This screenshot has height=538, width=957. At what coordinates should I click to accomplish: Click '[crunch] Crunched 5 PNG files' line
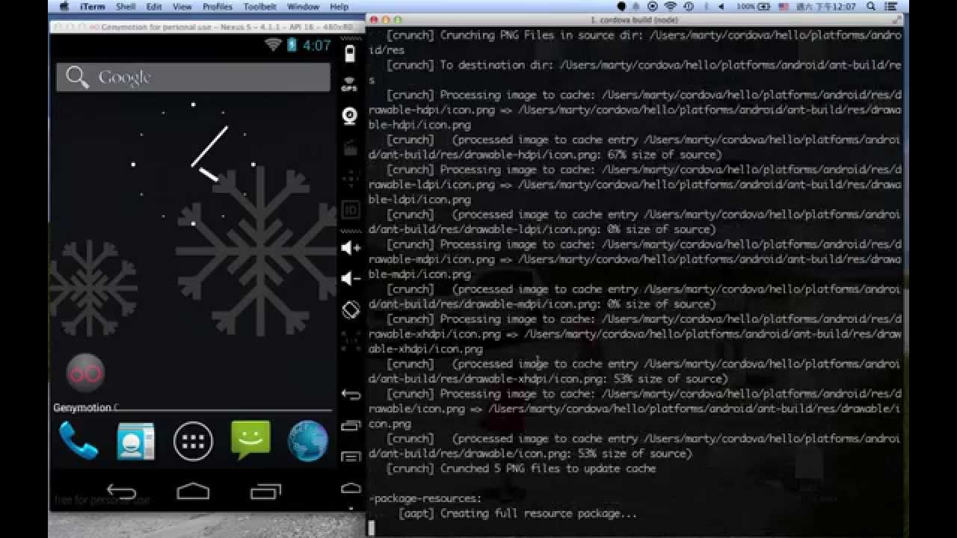pos(520,469)
